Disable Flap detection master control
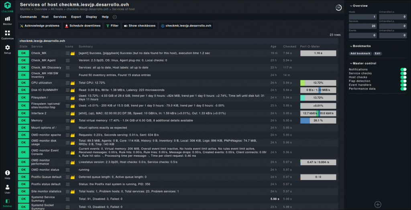The height and width of the screenshot is (210, 411). coord(403,81)
